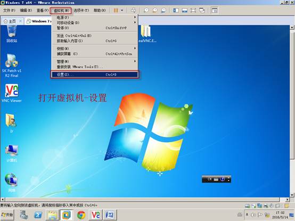295x221 pixels.
Task: Open Google Chrome from the taskbar
Action: coord(81,215)
